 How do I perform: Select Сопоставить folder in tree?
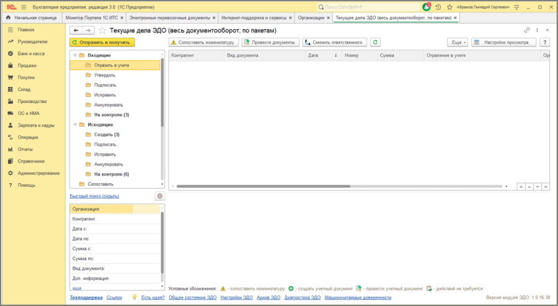pyautogui.click(x=100, y=184)
